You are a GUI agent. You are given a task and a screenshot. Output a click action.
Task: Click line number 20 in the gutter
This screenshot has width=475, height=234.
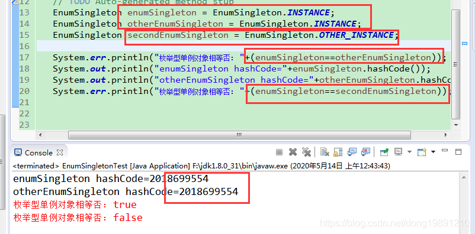coord(24,91)
